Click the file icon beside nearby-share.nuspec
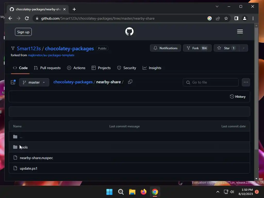 (15, 158)
